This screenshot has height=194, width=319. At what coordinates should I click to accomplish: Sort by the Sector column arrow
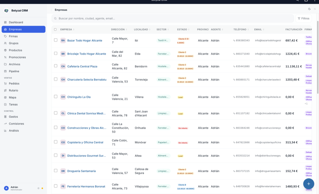pyautogui.click(x=168, y=30)
